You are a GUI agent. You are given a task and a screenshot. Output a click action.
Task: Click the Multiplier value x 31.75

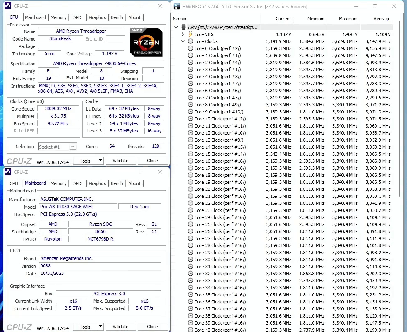pos(58,116)
